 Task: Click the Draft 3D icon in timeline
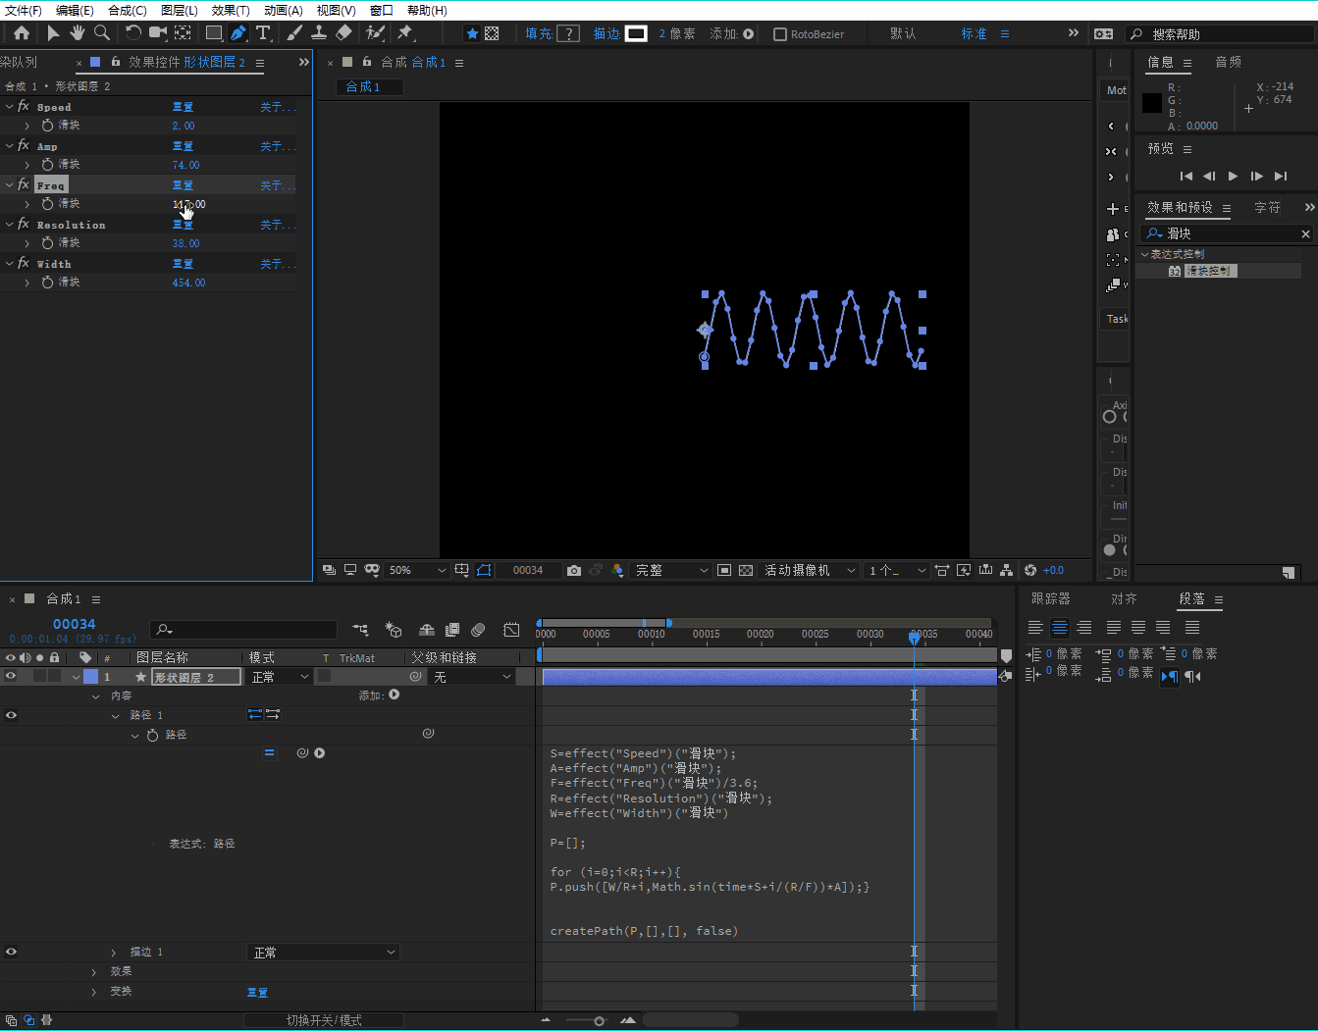[394, 630]
